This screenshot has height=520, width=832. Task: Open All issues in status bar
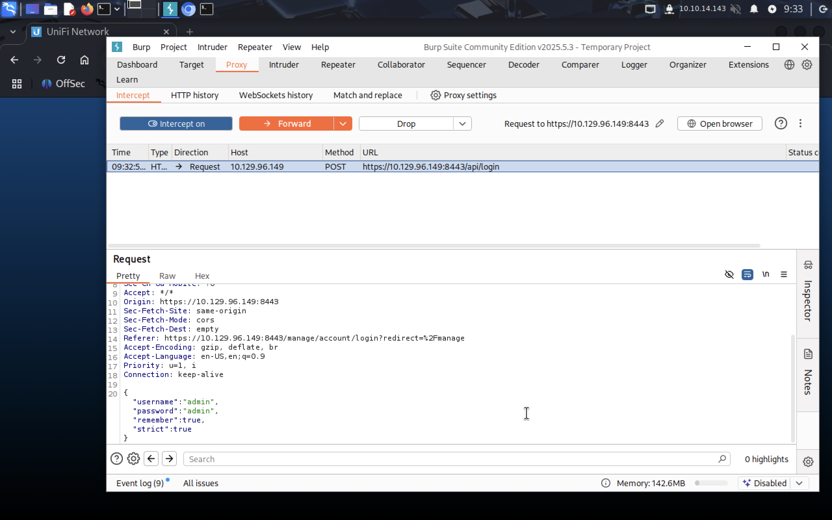tap(201, 483)
